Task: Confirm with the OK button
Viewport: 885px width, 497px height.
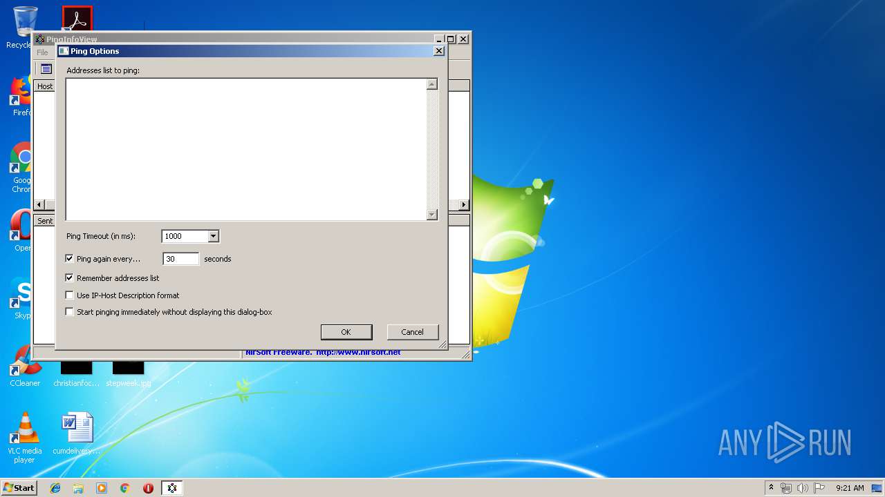Action: point(346,332)
